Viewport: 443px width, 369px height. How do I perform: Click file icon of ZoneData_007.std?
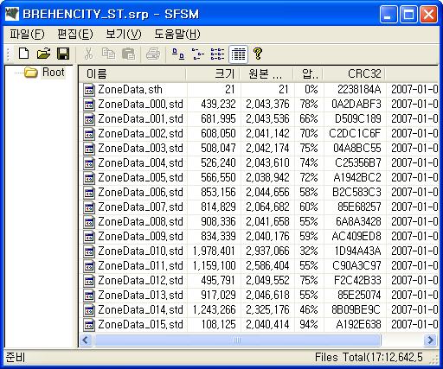coord(89,207)
